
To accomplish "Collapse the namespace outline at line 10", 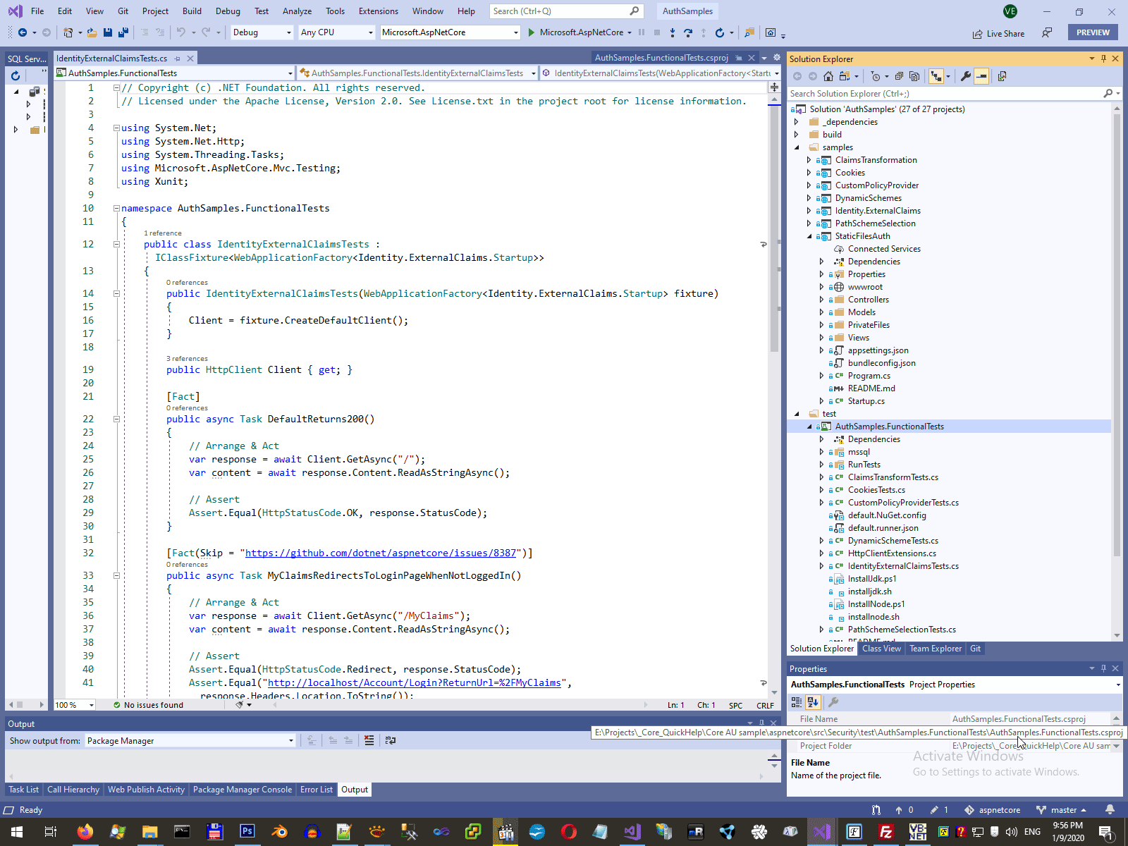I will pos(117,208).
